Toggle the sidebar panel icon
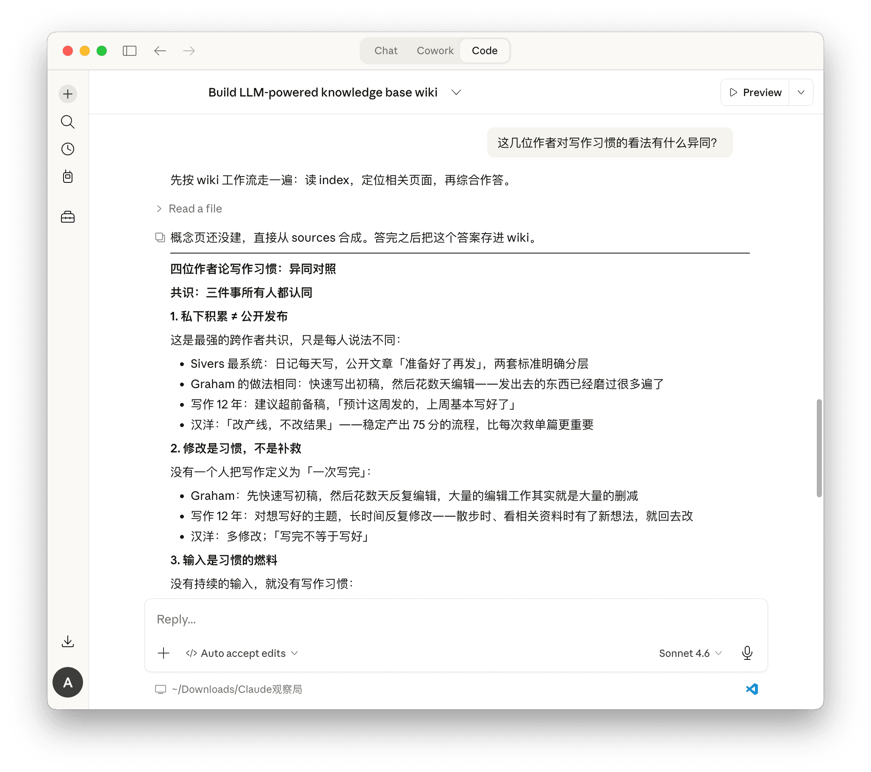The width and height of the screenshot is (871, 772). coord(130,51)
